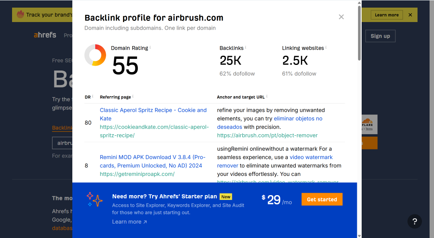The image size is (434, 238).
Task: Click the flame icon in banner
Action: coord(20,14)
